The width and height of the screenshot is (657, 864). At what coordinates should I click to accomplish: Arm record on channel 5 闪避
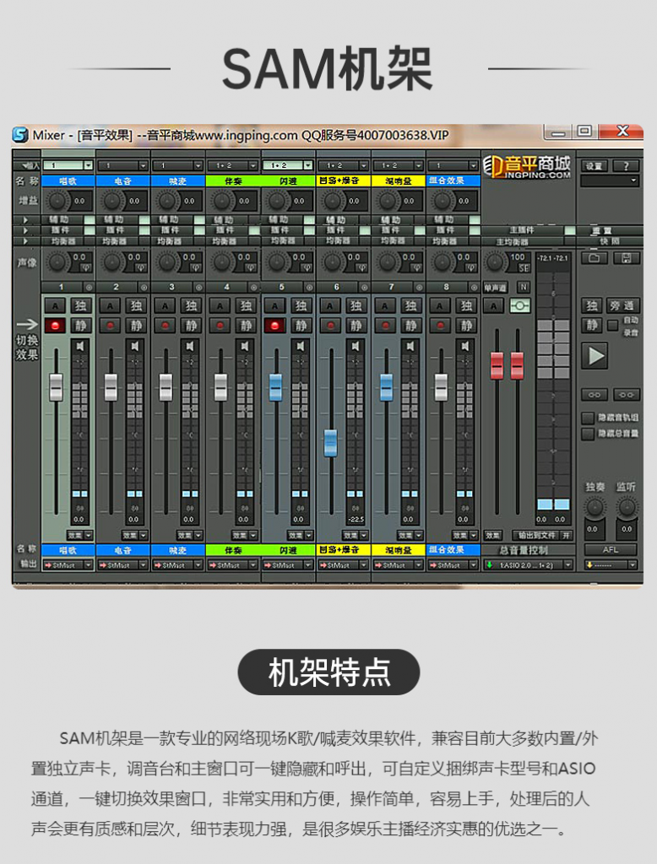(274, 325)
